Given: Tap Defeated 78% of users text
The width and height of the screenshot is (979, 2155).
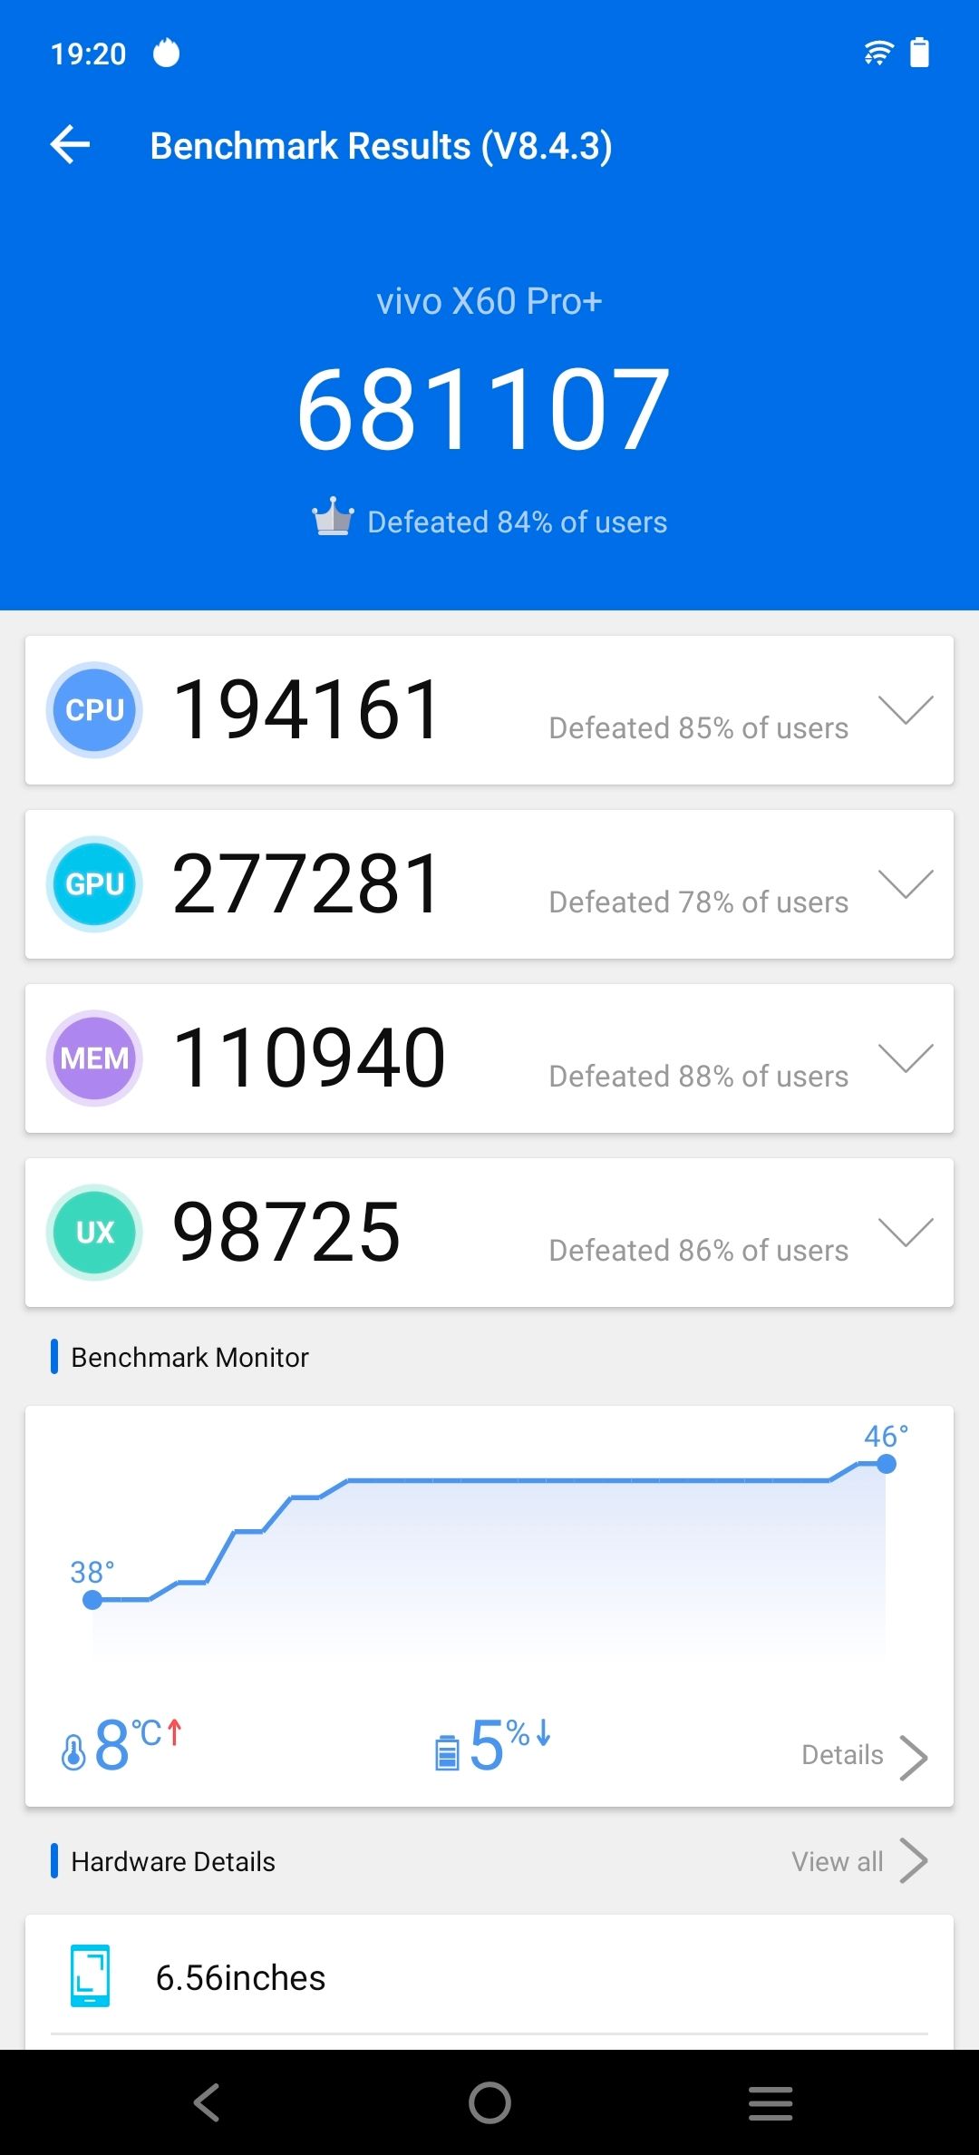Looking at the screenshot, I should tap(699, 902).
